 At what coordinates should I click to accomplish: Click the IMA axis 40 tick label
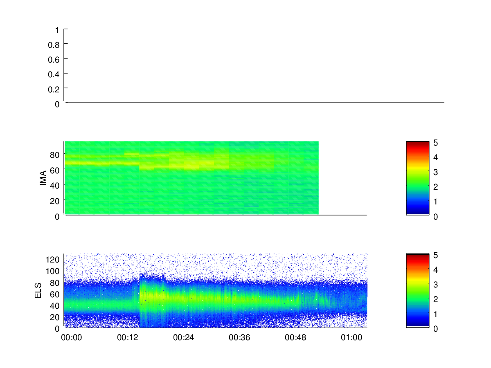pyautogui.click(x=55, y=186)
